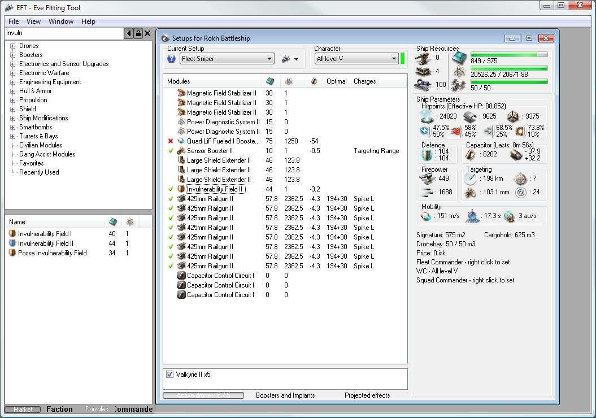Click the shield hitpoints icon
The image size is (596, 418).
[427, 116]
